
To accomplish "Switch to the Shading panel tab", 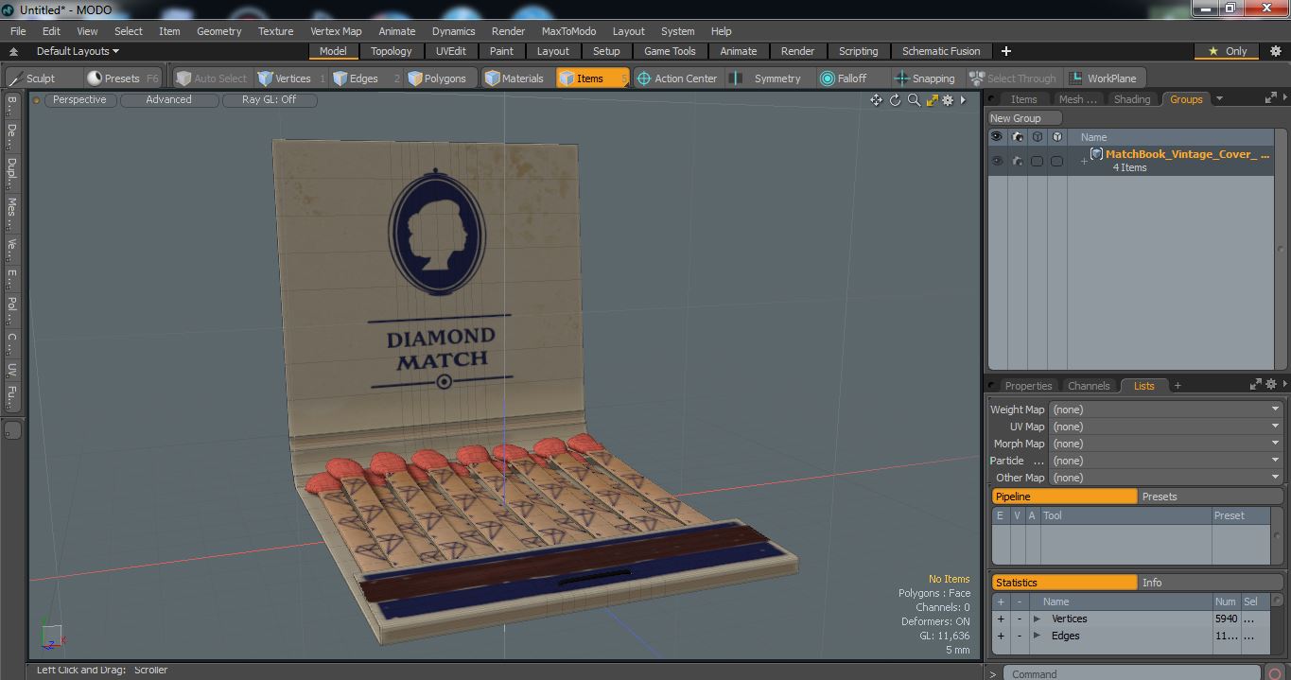I will coord(1131,99).
